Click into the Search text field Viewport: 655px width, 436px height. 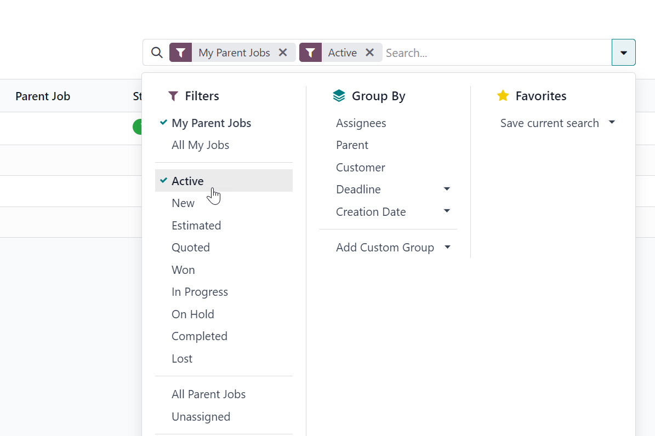pyautogui.click(x=493, y=53)
